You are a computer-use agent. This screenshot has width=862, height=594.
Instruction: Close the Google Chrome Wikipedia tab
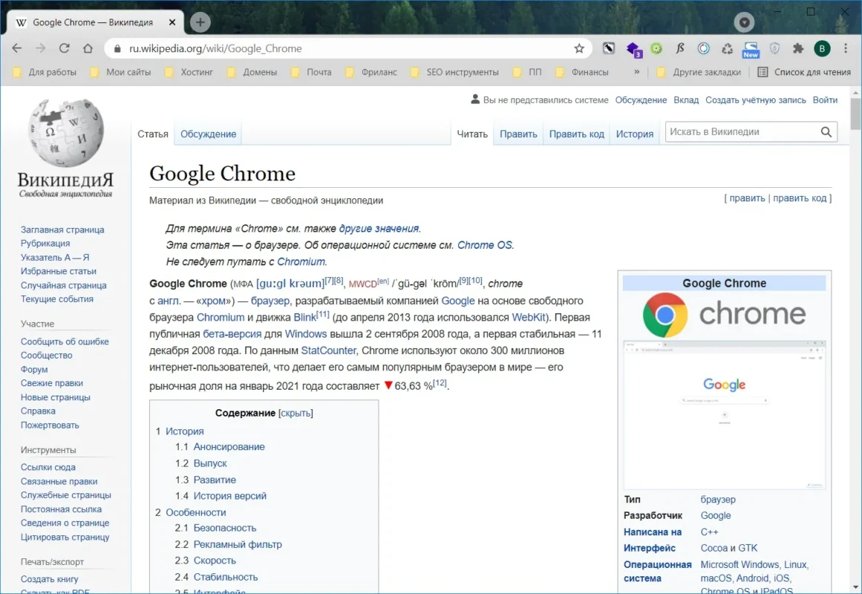pyautogui.click(x=172, y=22)
